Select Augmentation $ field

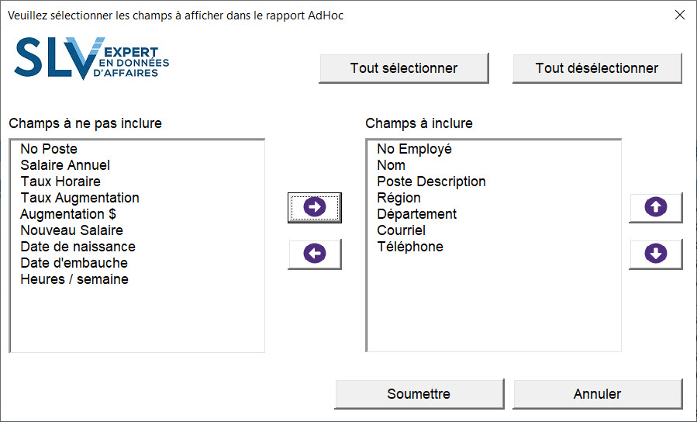click(68, 214)
